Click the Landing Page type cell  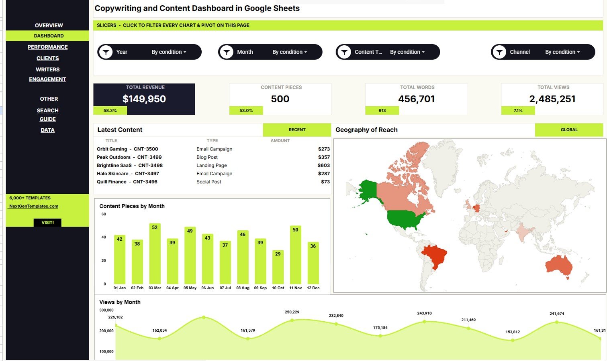pos(212,165)
